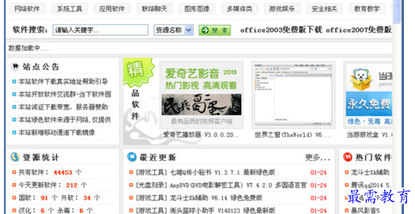
Task: Click the software search keyword input field
Action: (101, 30)
